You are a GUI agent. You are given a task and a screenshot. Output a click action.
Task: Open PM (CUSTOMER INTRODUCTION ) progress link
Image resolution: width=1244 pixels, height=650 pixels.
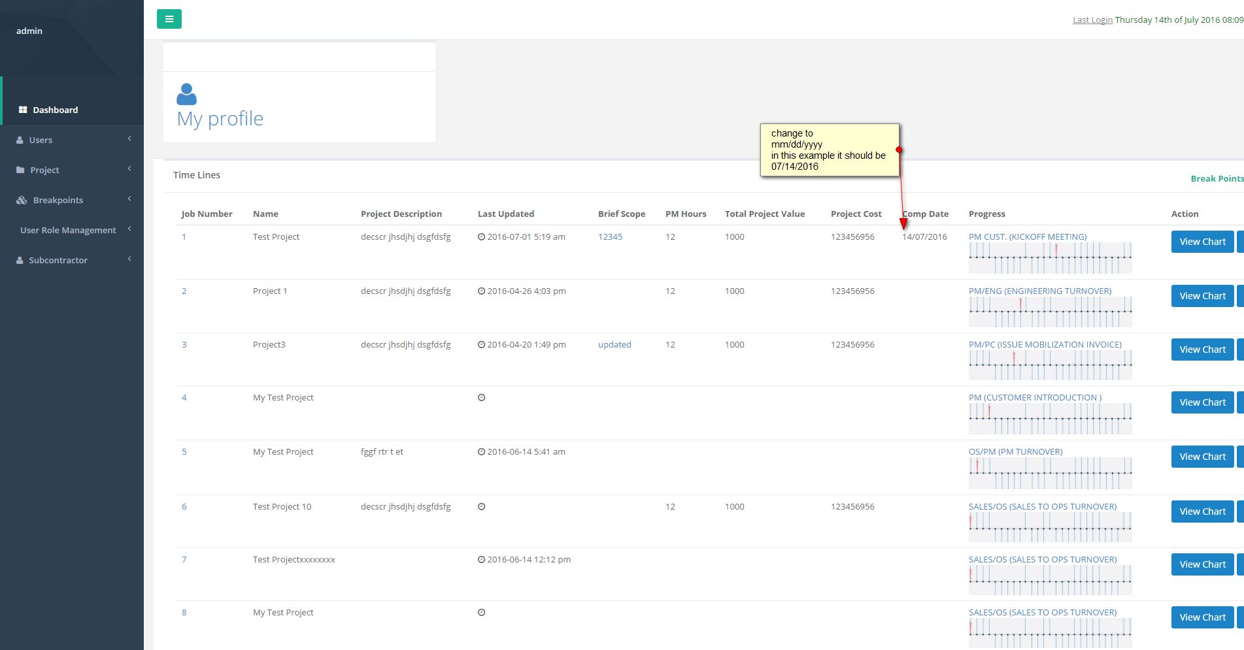(x=1035, y=397)
